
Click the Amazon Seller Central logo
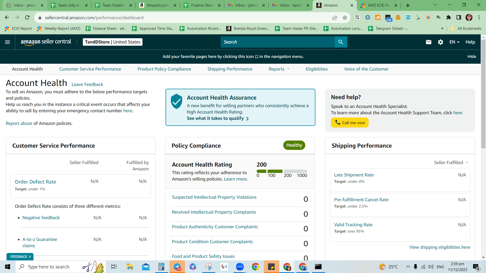coord(46,42)
